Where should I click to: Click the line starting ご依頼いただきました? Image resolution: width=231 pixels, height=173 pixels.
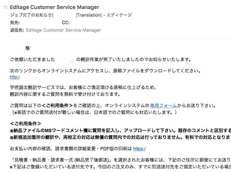[x=101, y=59]
